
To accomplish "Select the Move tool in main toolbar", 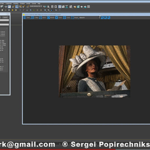I will 6,7.
